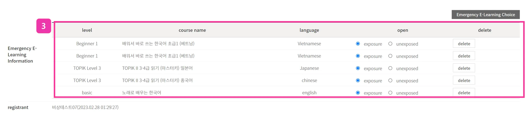Set the Japanese course to unexposed
The image size is (529, 135).
[390, 68]
